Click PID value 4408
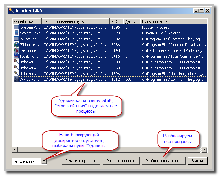Image resolution: width=219 pixels, height=176 pixels. click(115, 62)
